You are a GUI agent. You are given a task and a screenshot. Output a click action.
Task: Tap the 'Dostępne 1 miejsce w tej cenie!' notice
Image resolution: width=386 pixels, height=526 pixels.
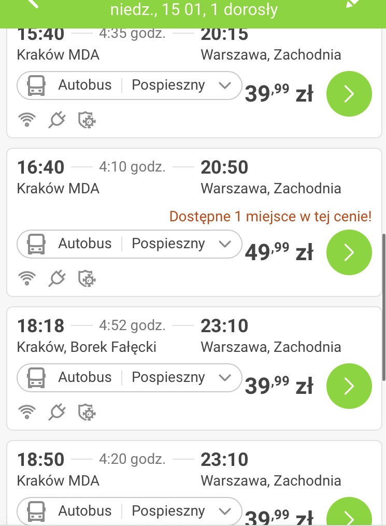[270, 217]
